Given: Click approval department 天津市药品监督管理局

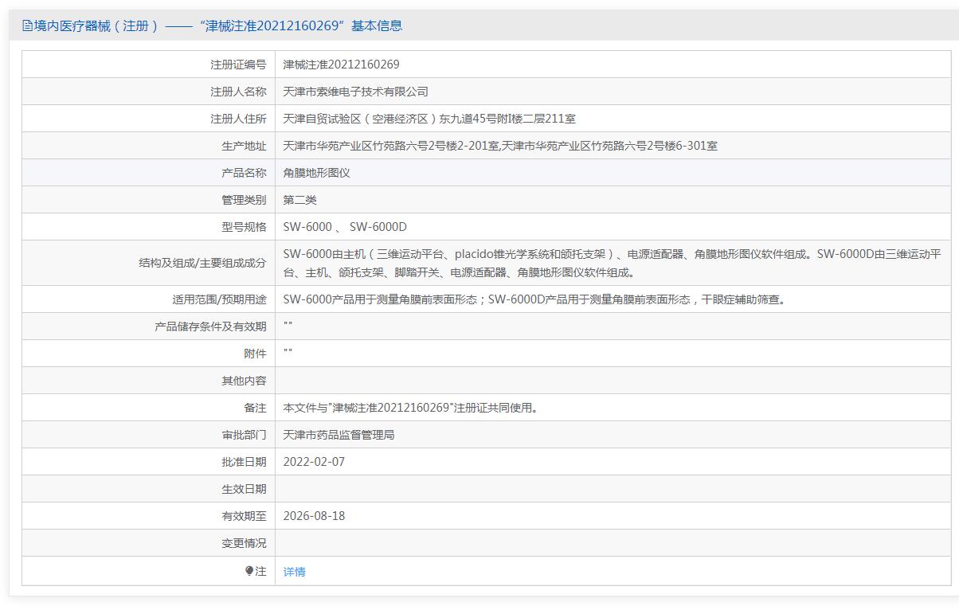Looking at the screenshot, I should pyautogui.click(x=339, y=435).
